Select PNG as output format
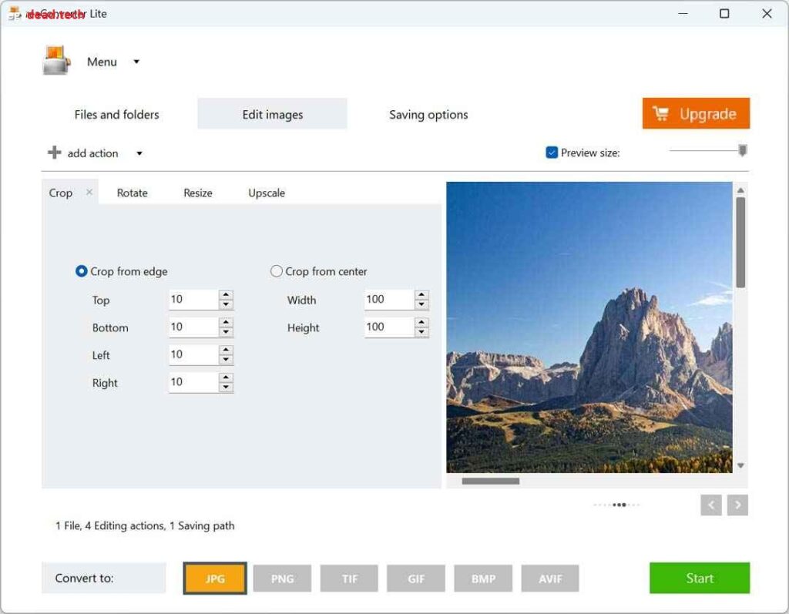789x614 pixels. pyautogui.click(x=281, y=578)
